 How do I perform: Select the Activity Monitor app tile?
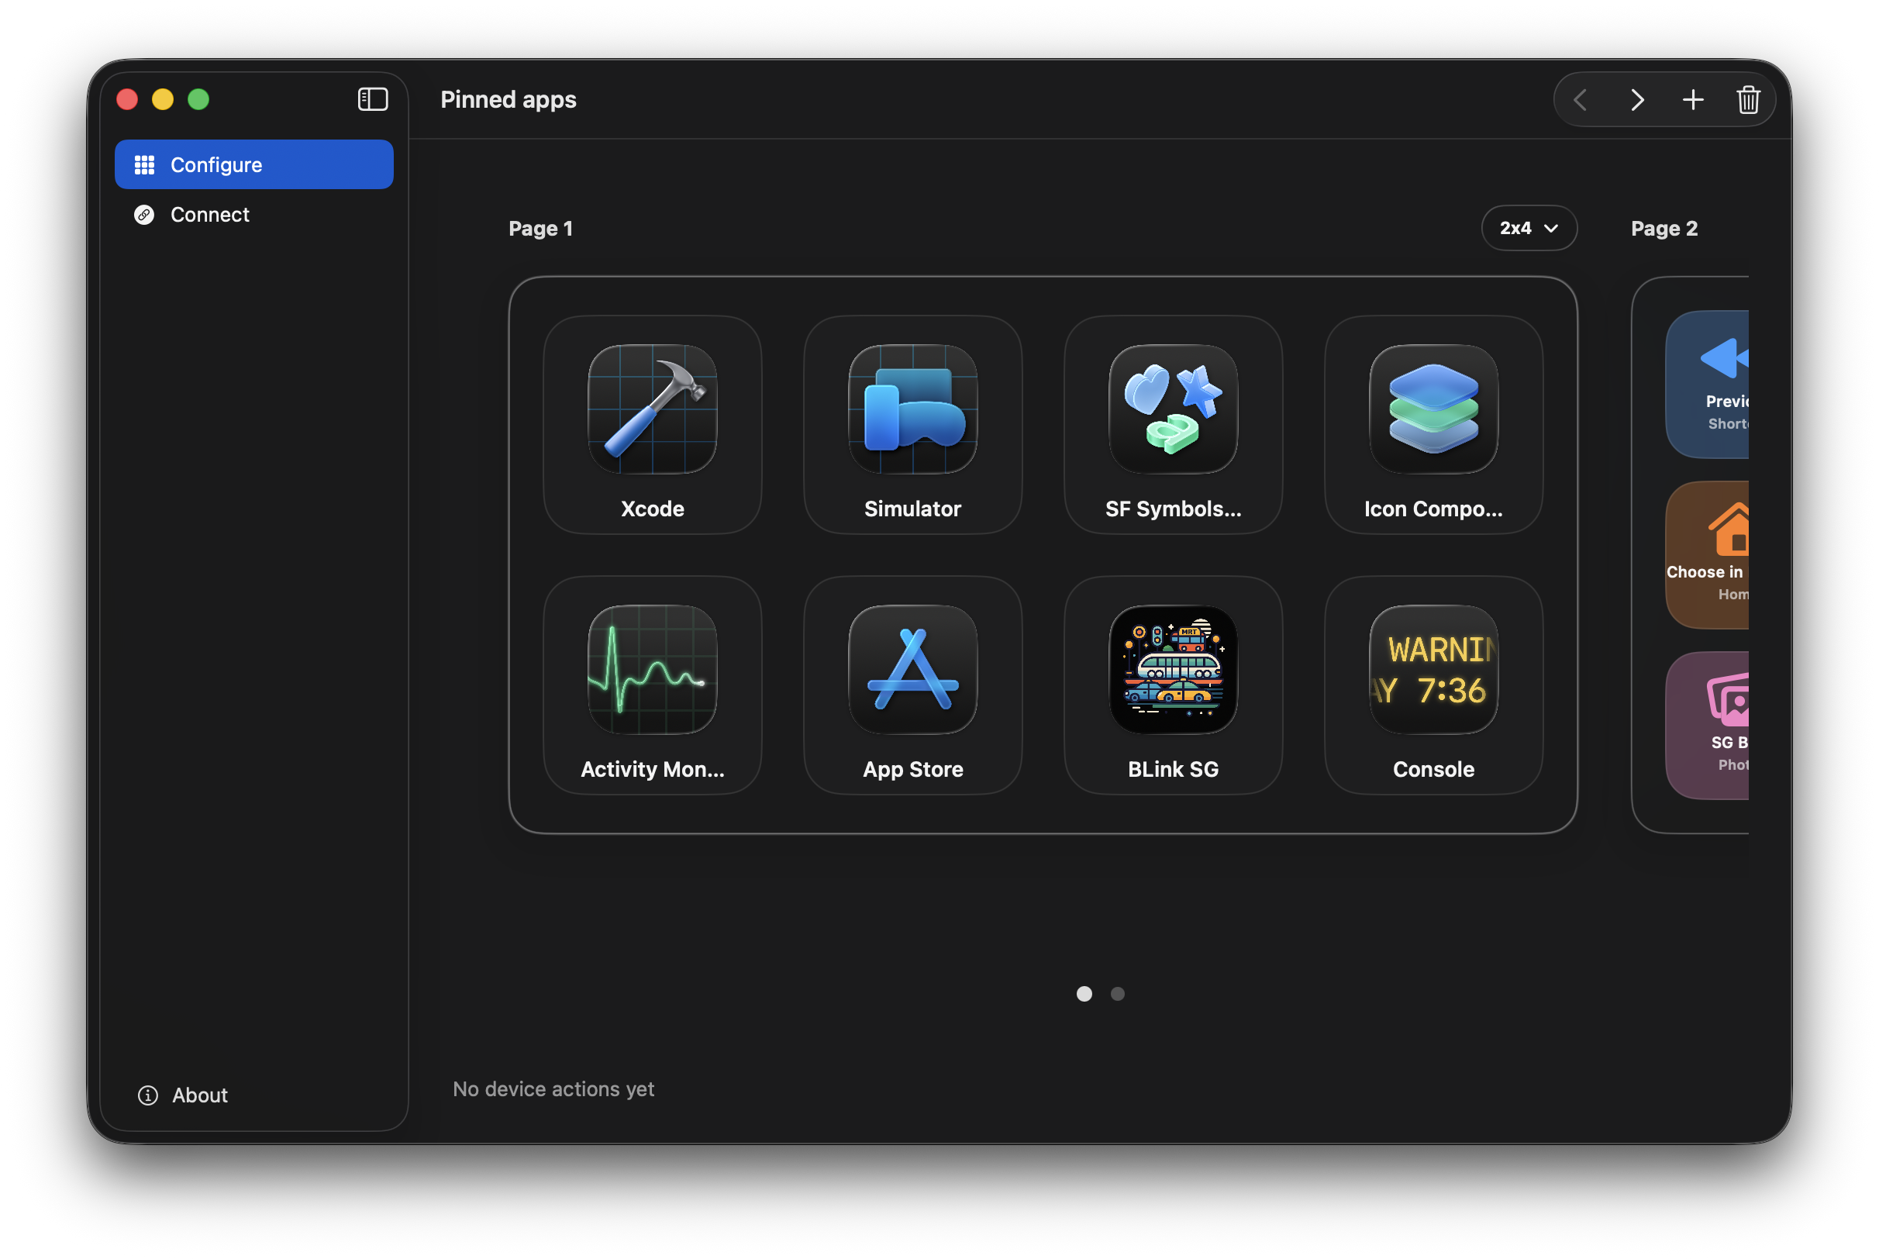[653, 685]
